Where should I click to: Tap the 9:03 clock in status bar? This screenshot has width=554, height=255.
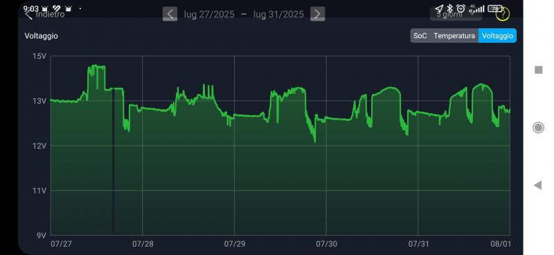pos(31,8)
